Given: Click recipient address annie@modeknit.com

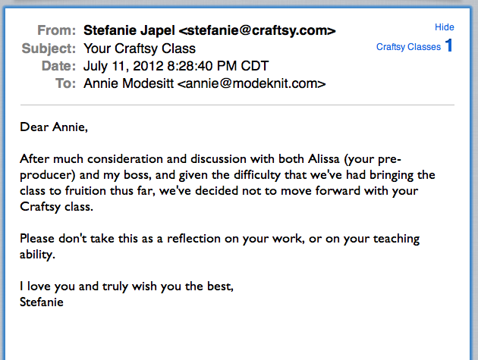Looking at the screenshot, I should coord(251,83).
